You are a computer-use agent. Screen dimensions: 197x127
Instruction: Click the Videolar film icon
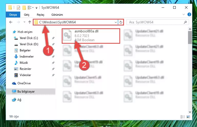coord(16,75)
